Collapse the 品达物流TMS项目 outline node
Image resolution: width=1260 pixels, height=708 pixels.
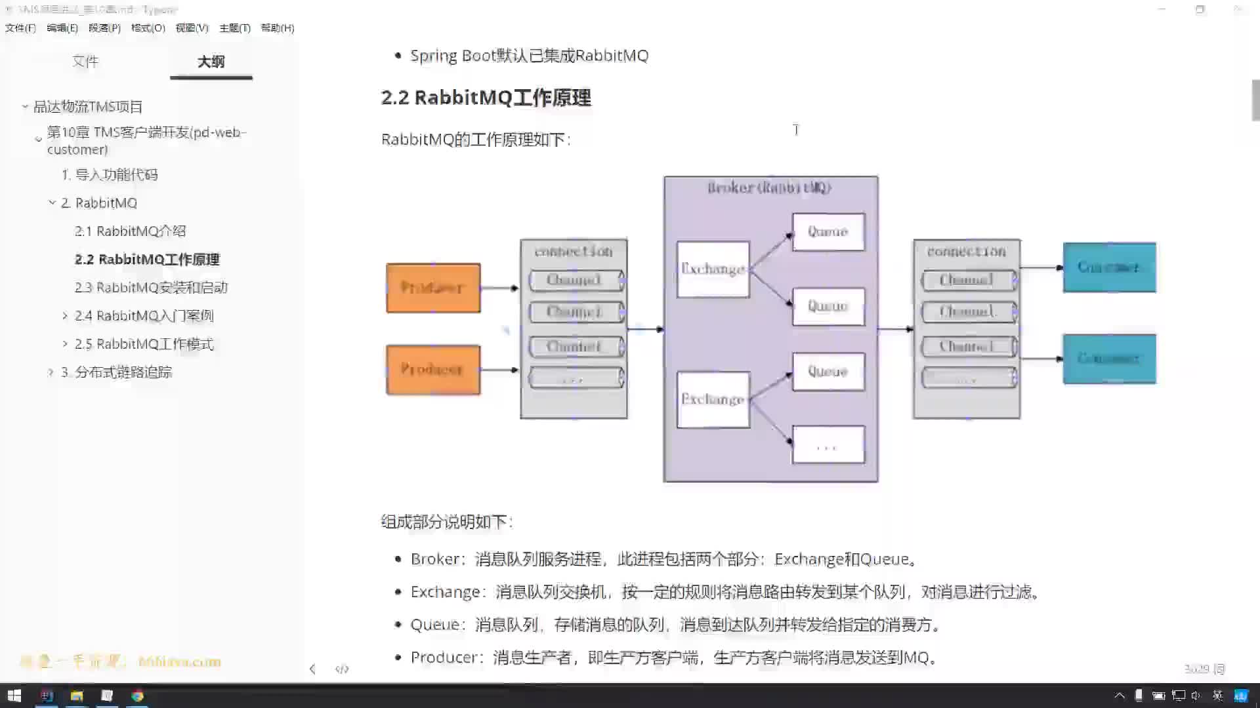pyautogui.click(x=25, y=106)
